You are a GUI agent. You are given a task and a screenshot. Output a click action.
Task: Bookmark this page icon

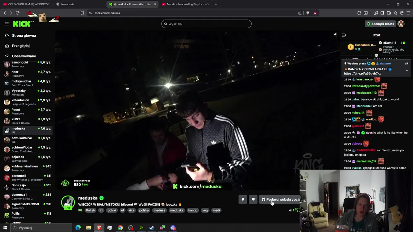82,13
